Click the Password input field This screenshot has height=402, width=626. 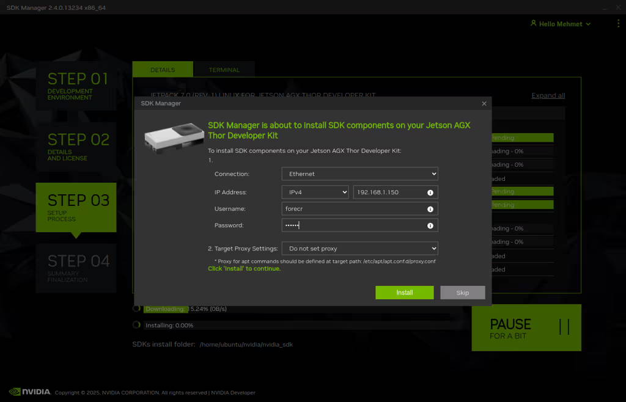point(359,225)
